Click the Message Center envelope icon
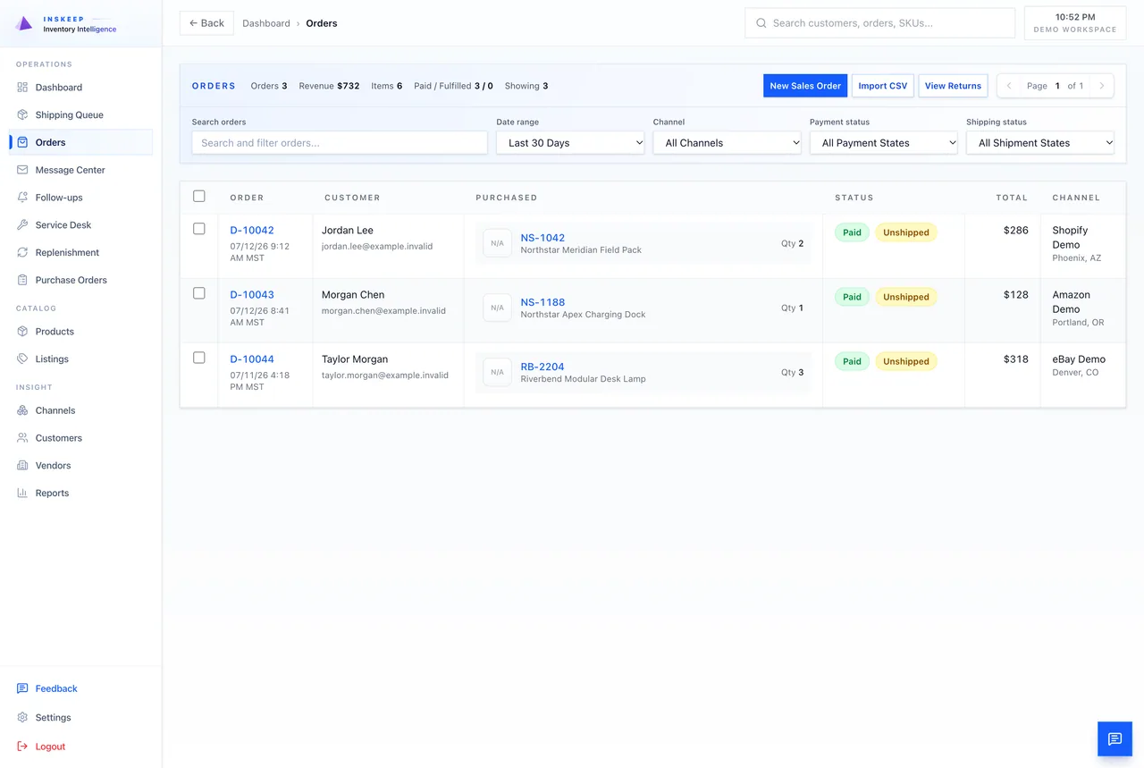Screen dimensions: 1144x768 point(22,170)
